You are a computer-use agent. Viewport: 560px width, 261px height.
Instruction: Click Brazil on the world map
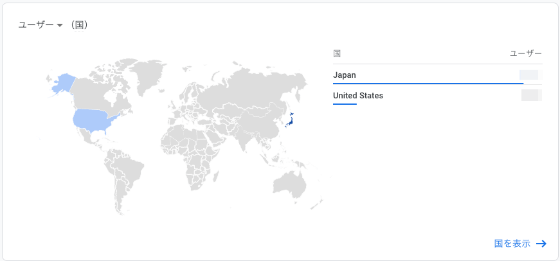click(x=128, y=168)
